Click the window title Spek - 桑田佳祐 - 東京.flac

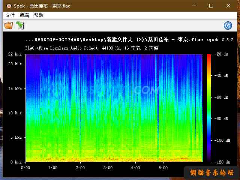click(42, 6)
